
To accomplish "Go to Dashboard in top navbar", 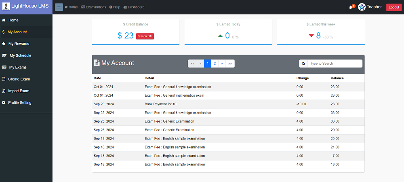I will point(134,7).
